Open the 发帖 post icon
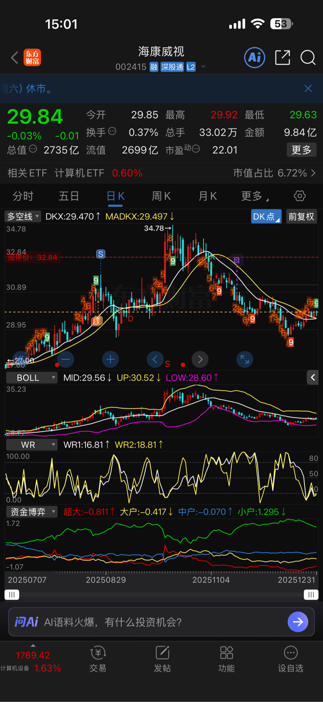The height and width of the screenshot is (702, 323). click(162, 659)
